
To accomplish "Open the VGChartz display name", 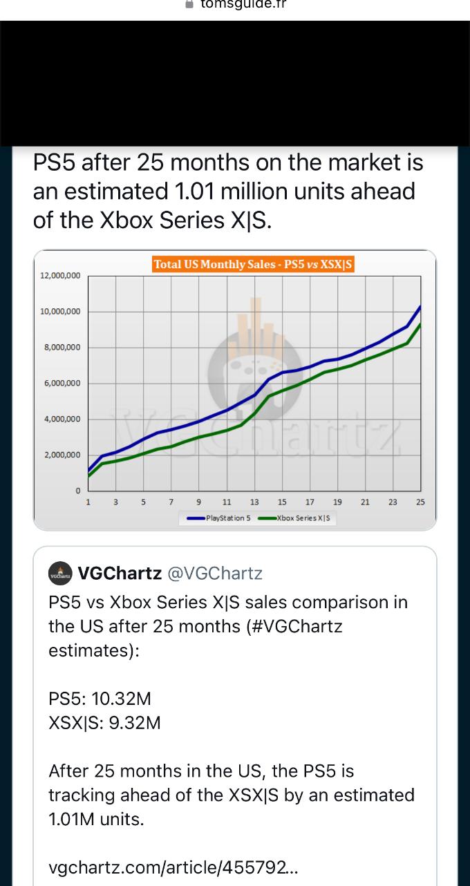I will [120, 573].
